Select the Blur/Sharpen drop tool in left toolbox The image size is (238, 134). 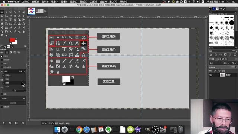[x=24, y=32]
